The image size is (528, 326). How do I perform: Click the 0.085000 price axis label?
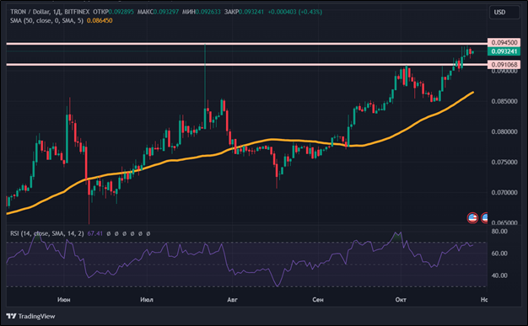coord(504,101)
